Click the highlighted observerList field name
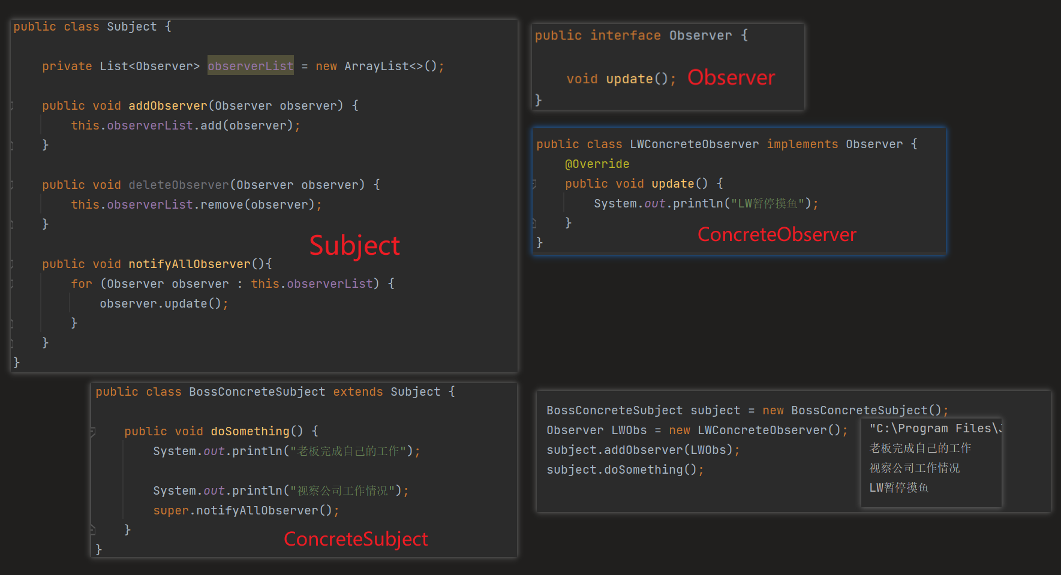Image resolution: width=1061 pixels, height=575 pixels. [x=251, y=65]
